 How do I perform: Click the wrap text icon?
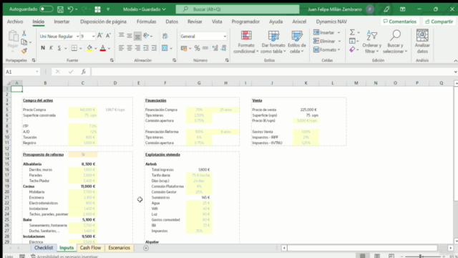point(165,36)
